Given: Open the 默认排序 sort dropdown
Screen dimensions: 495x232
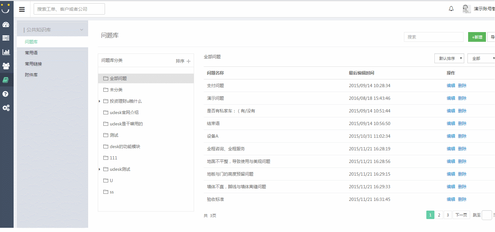Looking at the screenshot, I should click(x=449, y=58).
